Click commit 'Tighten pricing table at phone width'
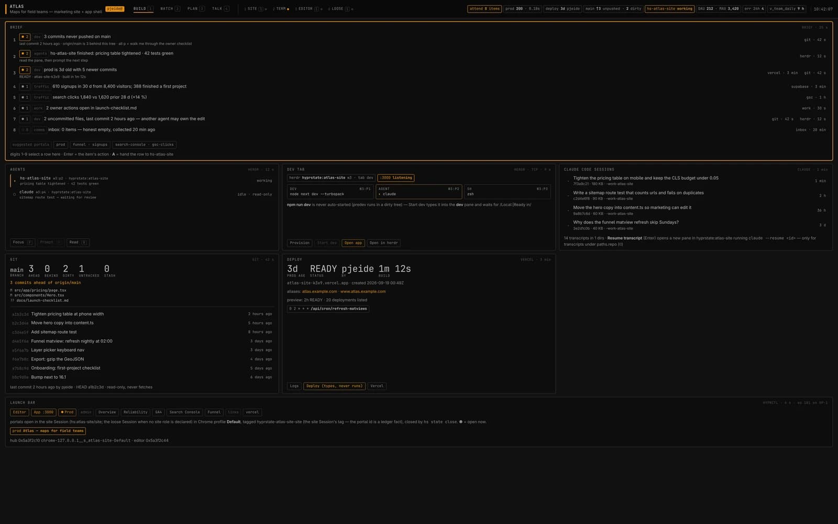Viewport: 838px width, 524px height. coord(142,314)
